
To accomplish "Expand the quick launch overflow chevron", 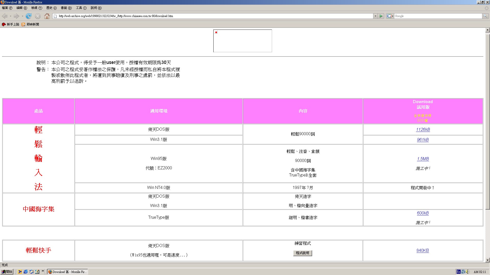I will tap(43, 271).
